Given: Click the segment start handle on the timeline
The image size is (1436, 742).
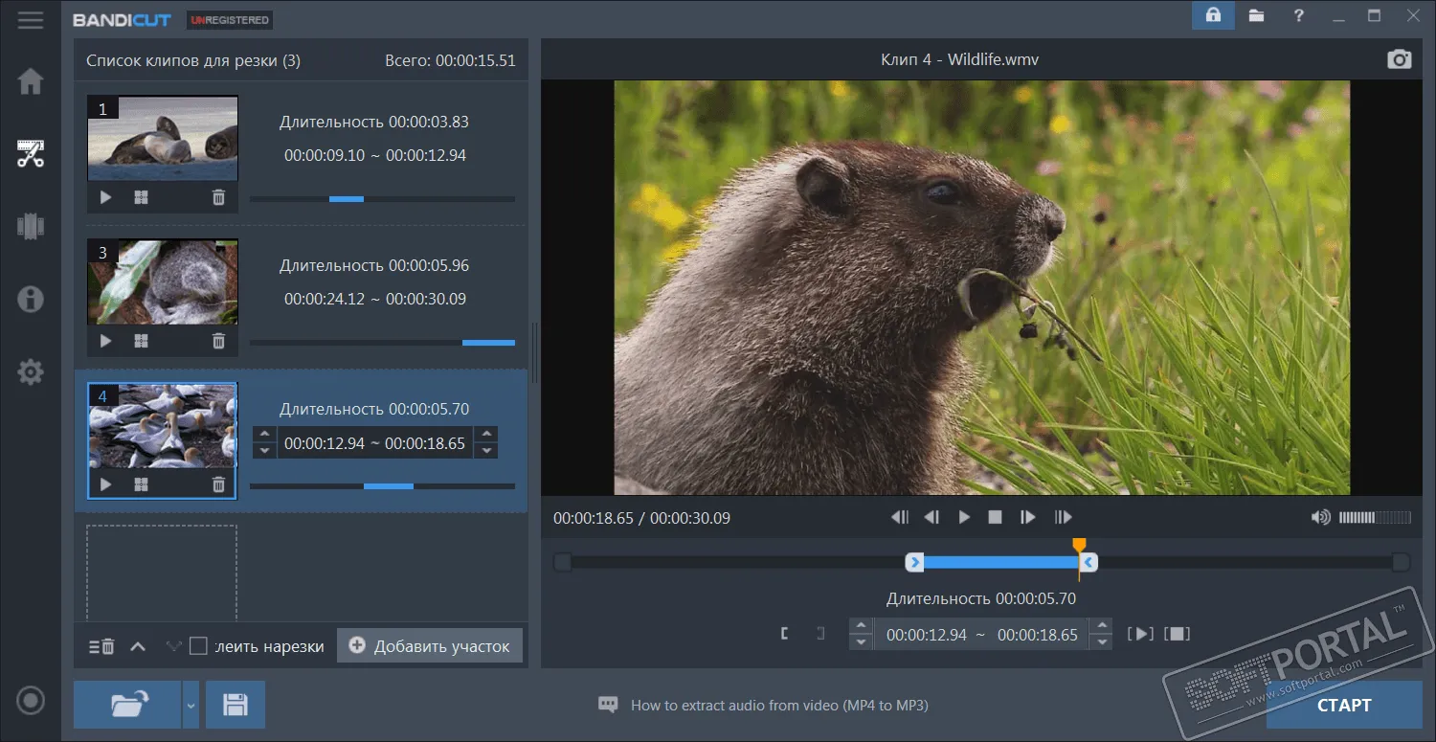Looking at the screenshot, I should point(914,562).
